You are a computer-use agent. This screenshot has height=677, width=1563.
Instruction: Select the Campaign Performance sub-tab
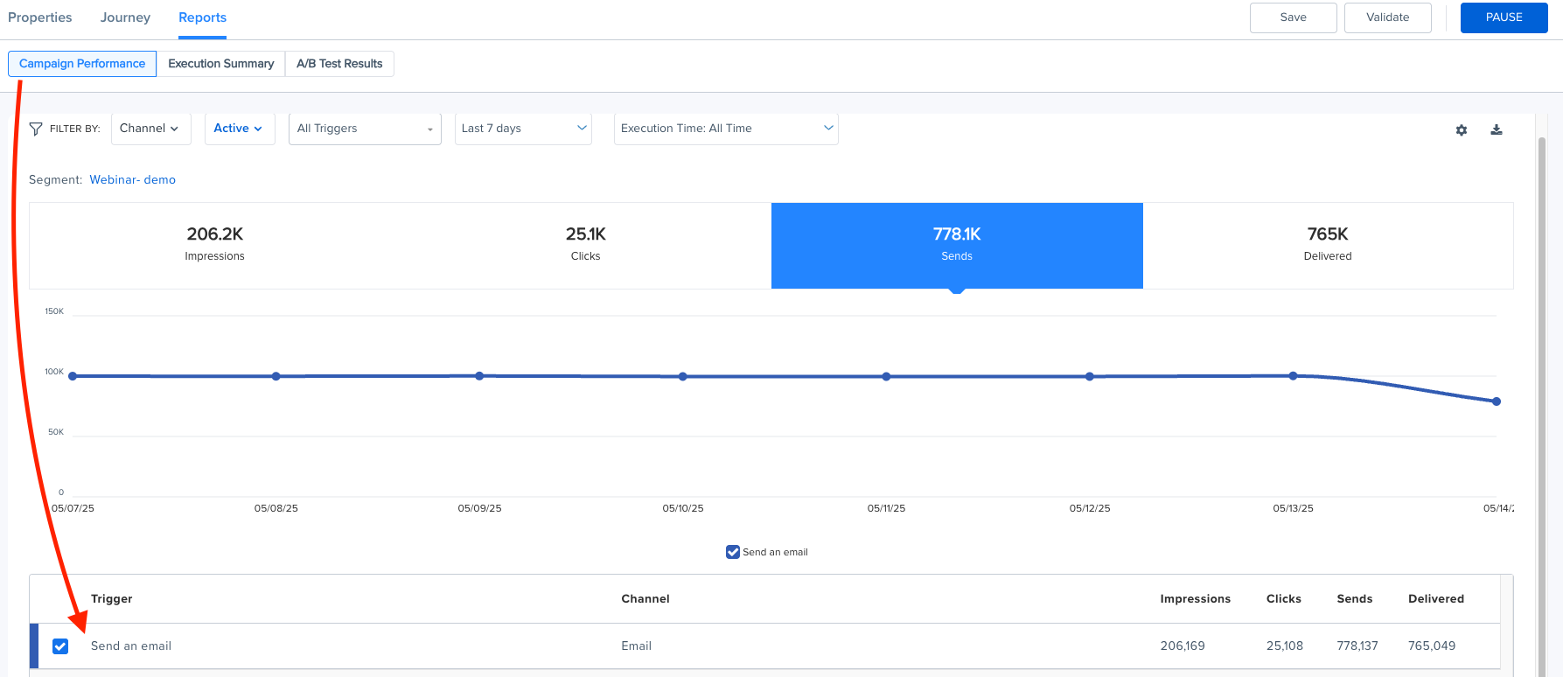[x=82, y=64]
